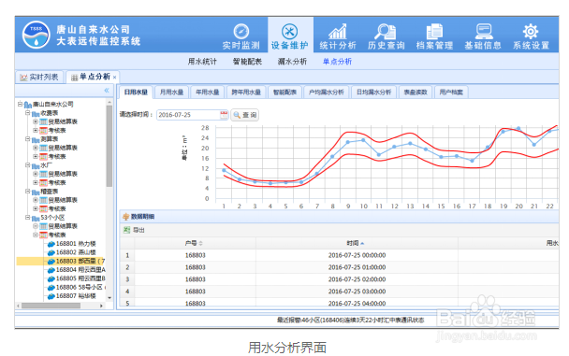The width and height of the screenshot is (569, 356).
Task: Click the calendar icon in the date field
Action: point(224,115)
